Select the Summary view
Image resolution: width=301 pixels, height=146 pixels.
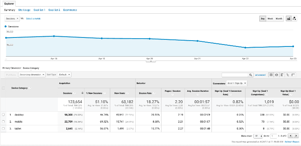tap(10, 10)
